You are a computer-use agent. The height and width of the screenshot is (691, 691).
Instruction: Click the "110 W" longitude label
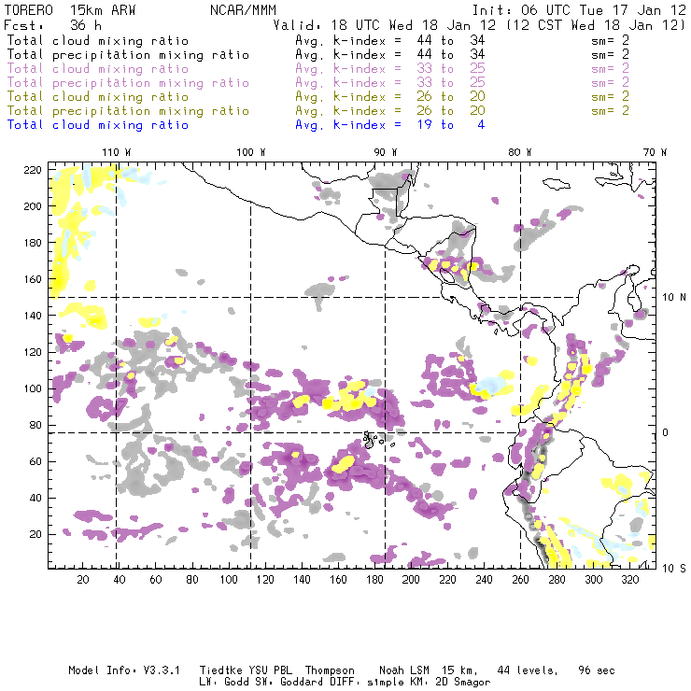point(117,152)
